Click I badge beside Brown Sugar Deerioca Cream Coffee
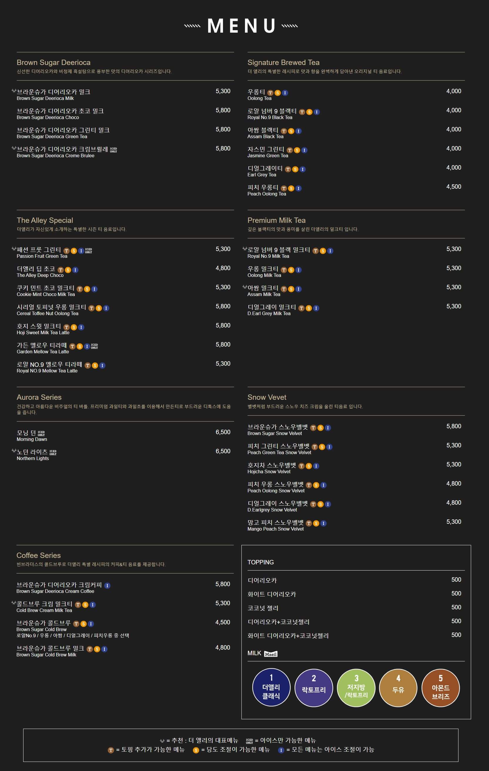489x771 pixels. [107, 586]
